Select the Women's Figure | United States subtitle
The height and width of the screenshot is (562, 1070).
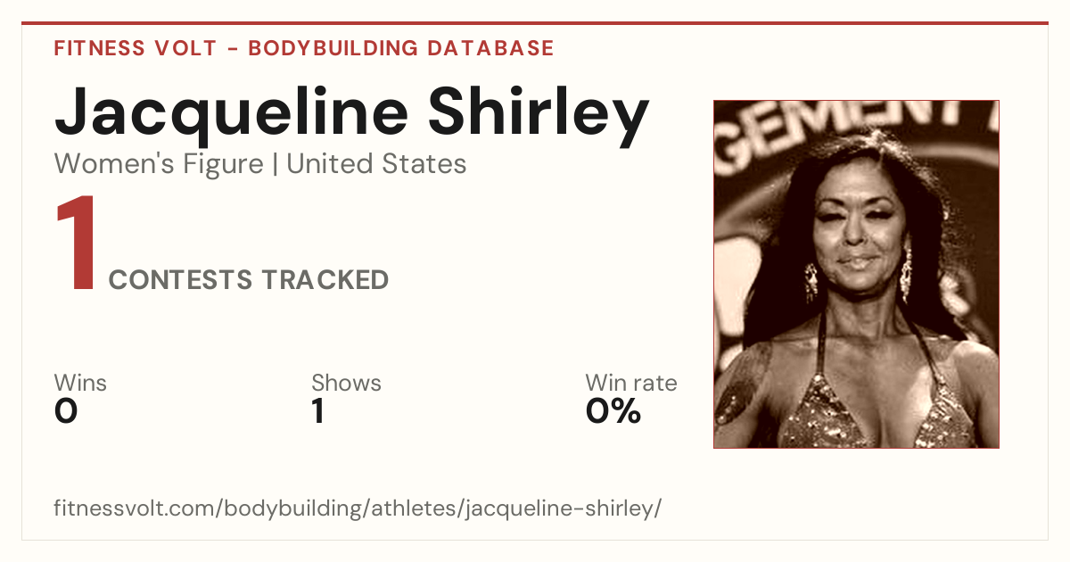click(260, 164)
